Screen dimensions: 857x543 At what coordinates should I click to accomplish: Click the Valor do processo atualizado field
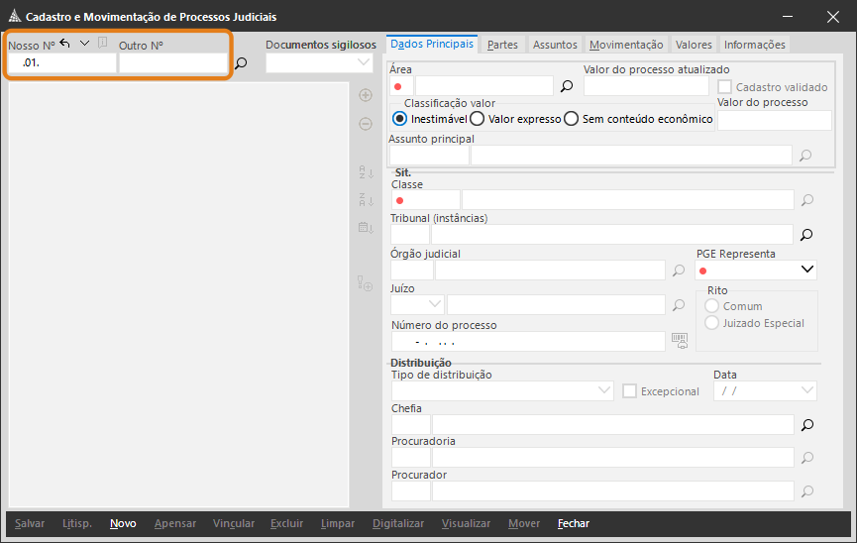[x=645, y=86]
